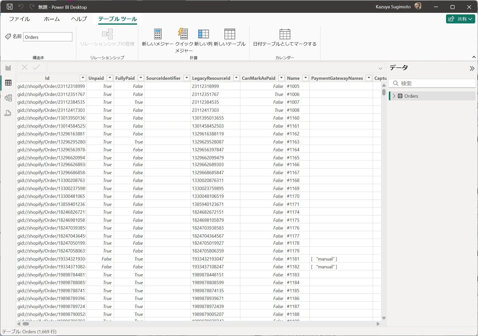This screenshot has width=478, height=336.
Task: Open DAX query view in sidebar
Action: click(x=8, y=113)
